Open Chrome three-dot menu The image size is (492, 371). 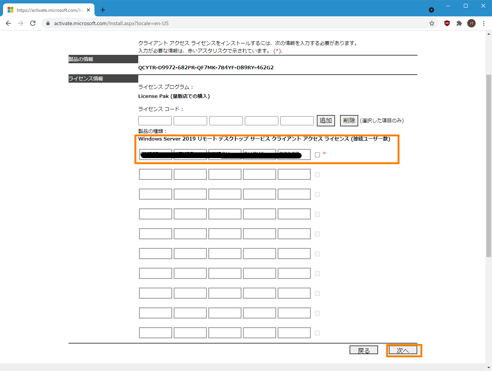484,23
